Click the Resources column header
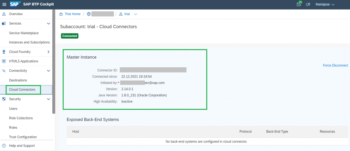 327,132
